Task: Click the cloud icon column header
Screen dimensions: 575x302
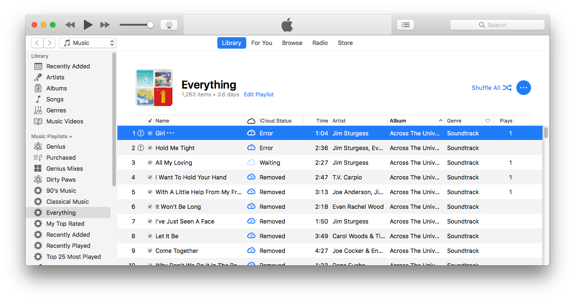Action: (251, 121)
